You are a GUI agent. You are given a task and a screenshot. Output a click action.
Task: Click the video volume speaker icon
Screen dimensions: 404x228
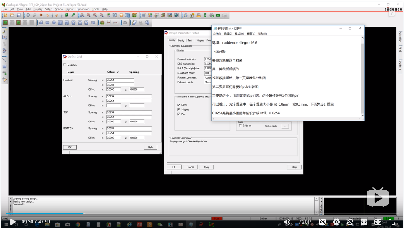287,222
